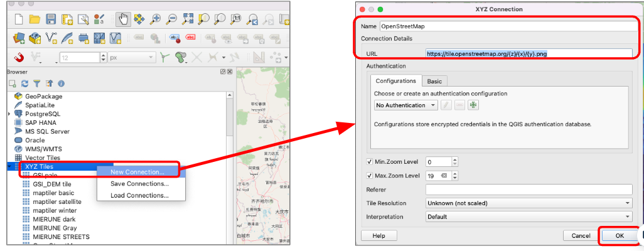644x251 pixels.
Task: Click the Filter Browser funnel icon
Action: pos(36,84)
